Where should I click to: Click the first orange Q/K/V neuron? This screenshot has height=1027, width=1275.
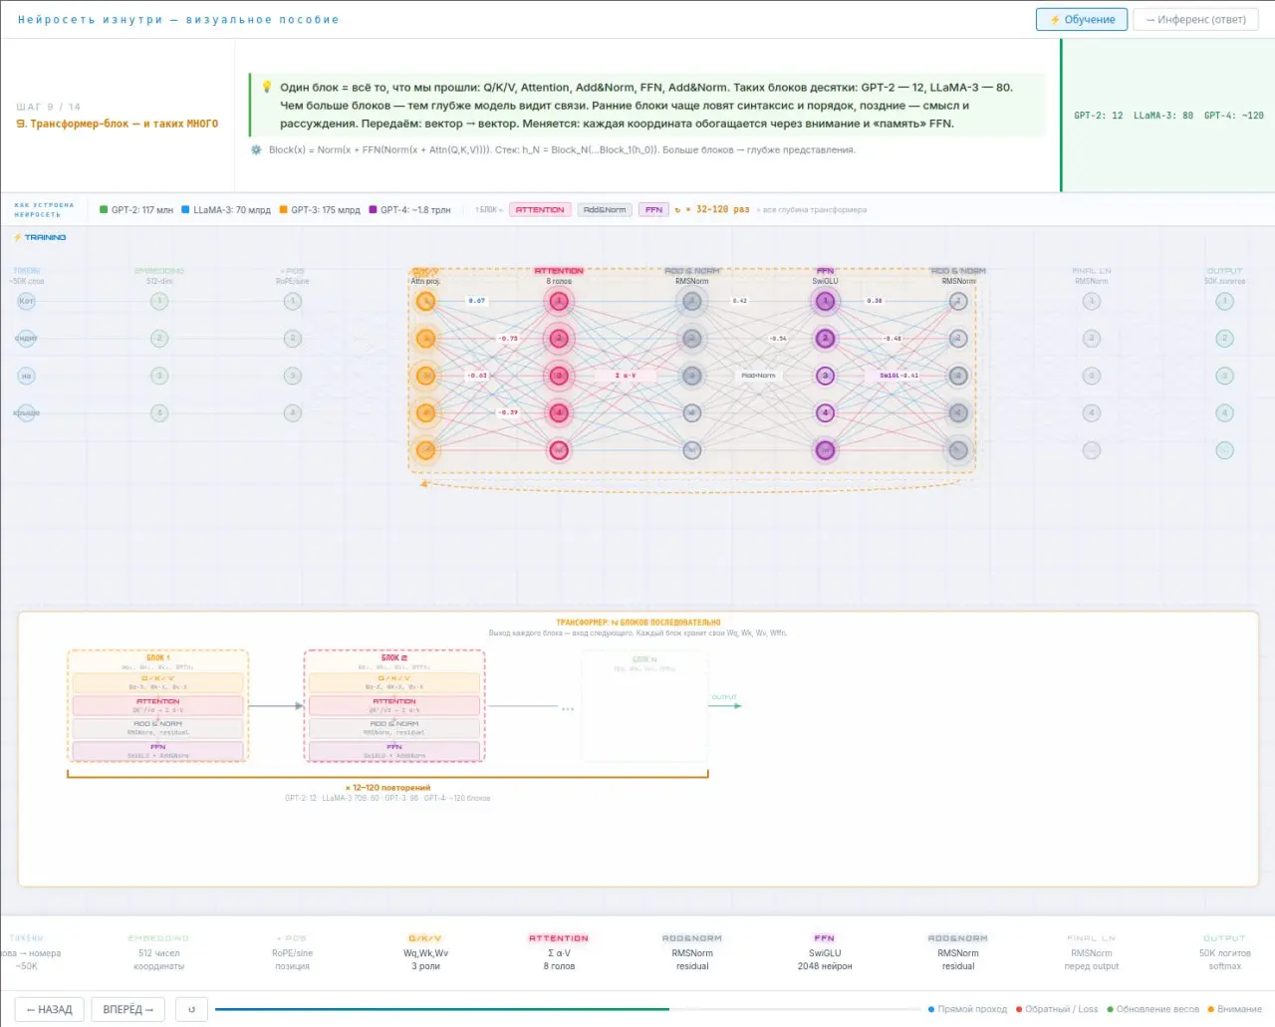tap(425, 302)
